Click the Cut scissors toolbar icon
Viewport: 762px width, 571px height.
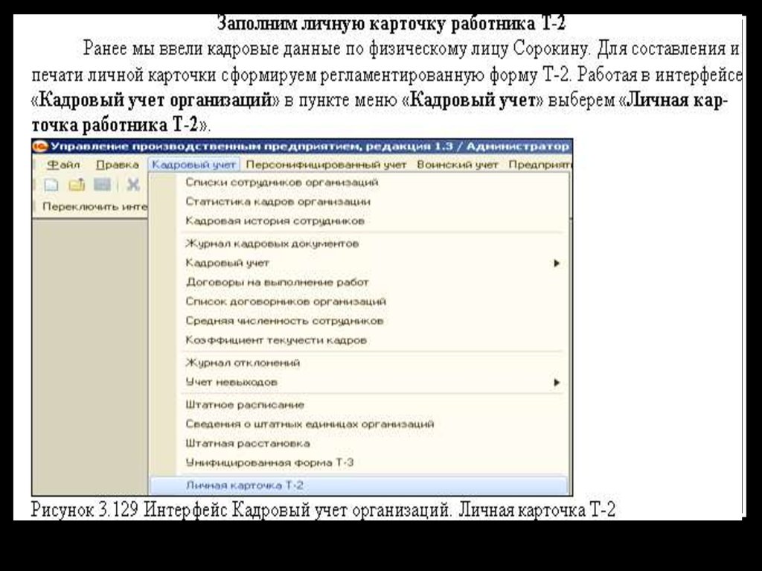coord(132,185)
